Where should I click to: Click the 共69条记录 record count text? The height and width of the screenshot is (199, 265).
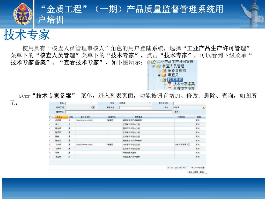200,168
